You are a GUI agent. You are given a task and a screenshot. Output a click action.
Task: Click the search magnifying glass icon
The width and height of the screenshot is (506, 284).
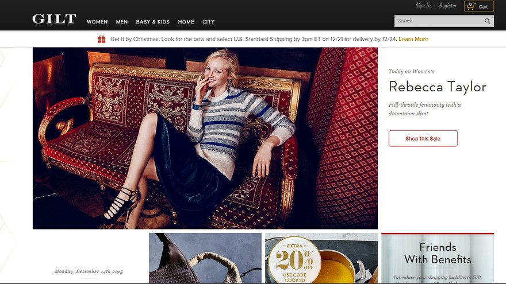[x=487, y=21]
